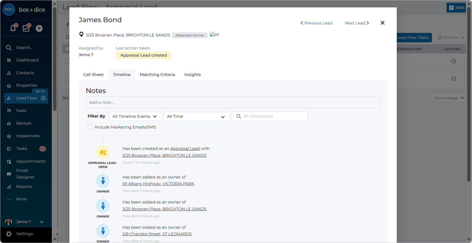This screenshot has height=243, width=472.
Task: Expand the All Timeline Events dropdown
Action: (135, 116)
